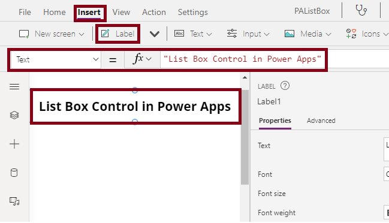Click the equals sign in formula bar
This screenshot has width=389, height=223.
113,60
